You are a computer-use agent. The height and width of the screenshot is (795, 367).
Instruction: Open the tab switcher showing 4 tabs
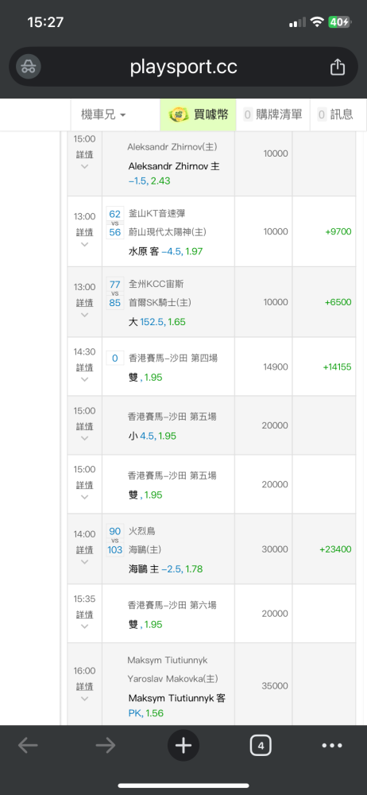point(261,746)
